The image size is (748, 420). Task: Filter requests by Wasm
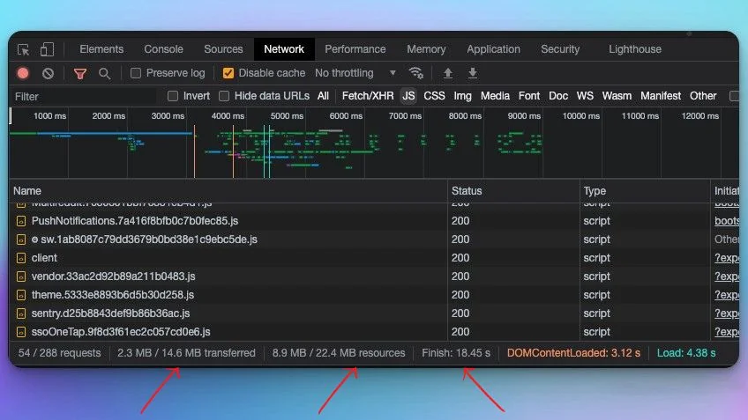(x=617, y=96)
